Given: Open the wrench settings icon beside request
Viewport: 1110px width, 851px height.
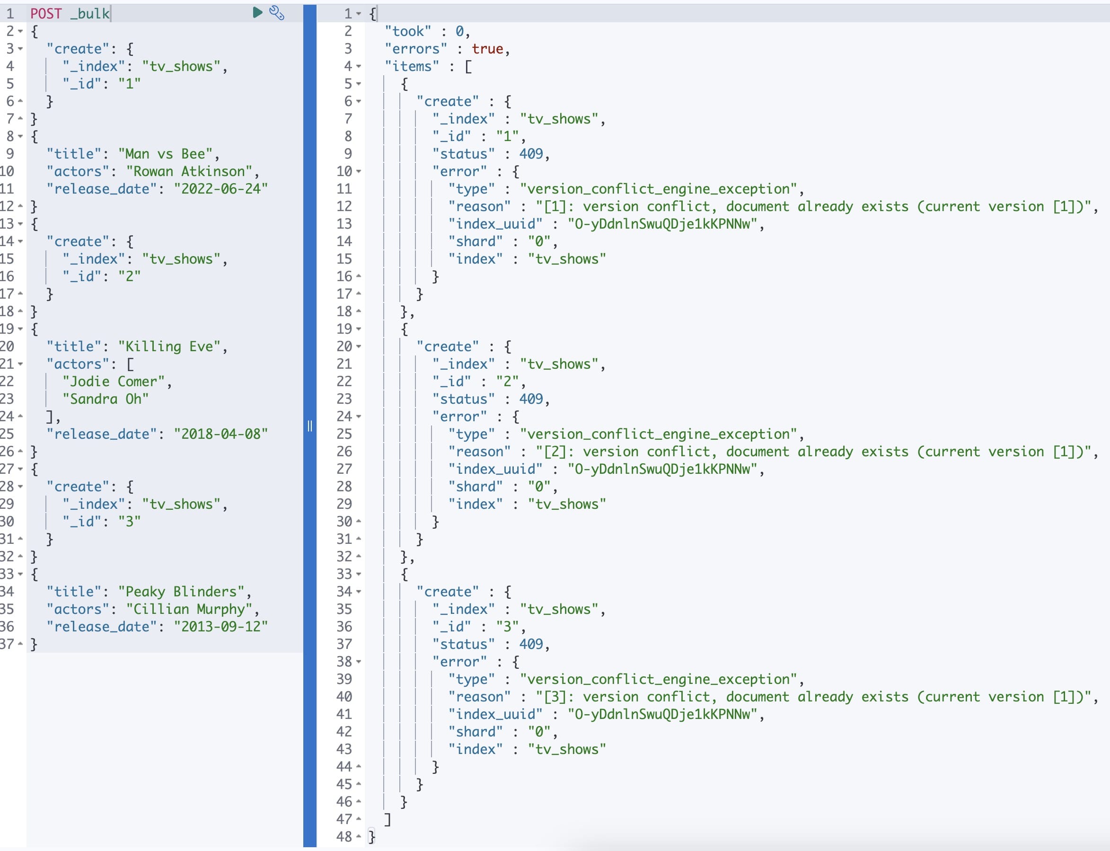Looking at the screenshot, I should 276,13.
